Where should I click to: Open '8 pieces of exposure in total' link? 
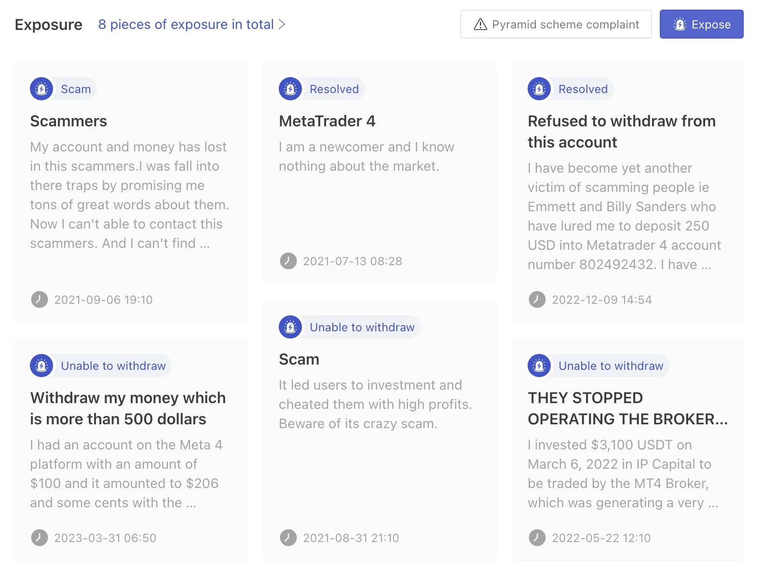click(x=186, y=25)
